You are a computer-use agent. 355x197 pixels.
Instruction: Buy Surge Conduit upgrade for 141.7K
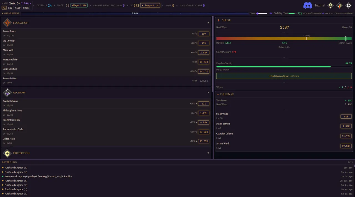pyautogui.click(x=204, y=71)
